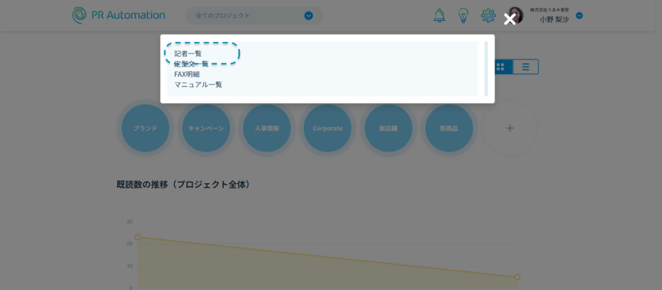This screenshot has width=662, height=290.
Task: Open FAX明細 menu entry
Action: point(187,74)
